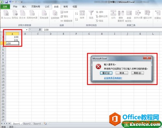
Task: Click the From Text (自文本) icon
Action: (x=22, y=15)
